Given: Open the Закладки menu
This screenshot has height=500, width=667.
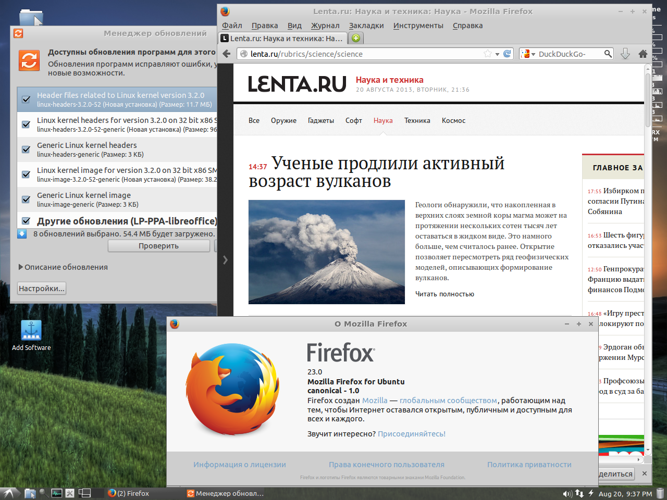Looking at the screenshot, I should click(x=366, y=26).
